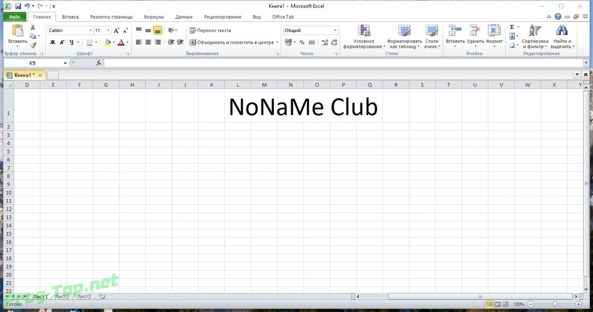This screenshot has width=593, height=312.
Task: Select the cell containing NoNaMe Club
Action: [x=303, y=107]
